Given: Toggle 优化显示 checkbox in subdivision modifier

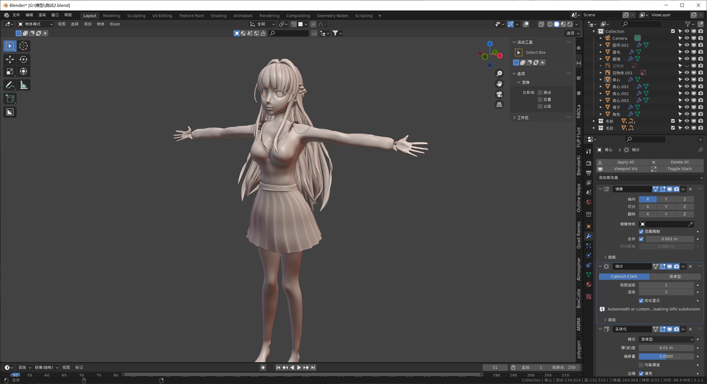Looking at the screenshot, I should tap(641, 301).
